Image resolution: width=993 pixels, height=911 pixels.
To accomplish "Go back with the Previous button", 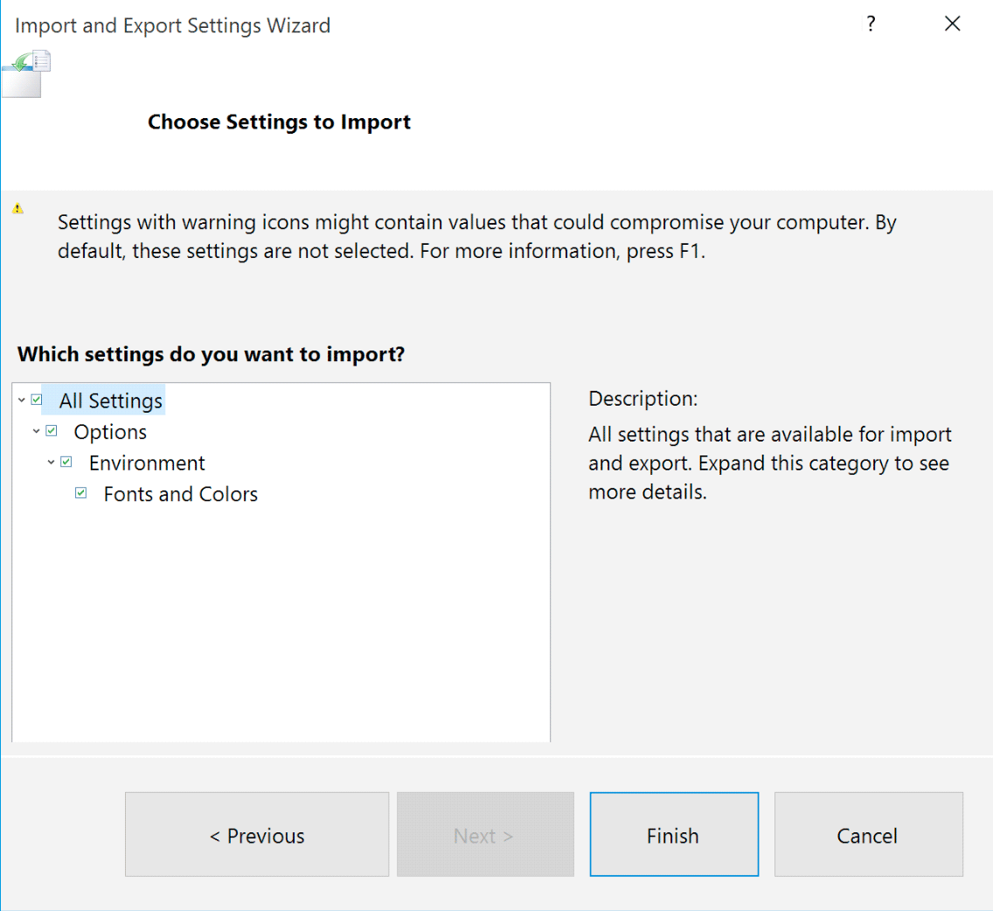I will tap(257, 835).
